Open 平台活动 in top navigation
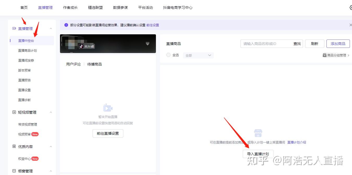The width and height of the screenshot is (352, 175). (x=145, y=8)
